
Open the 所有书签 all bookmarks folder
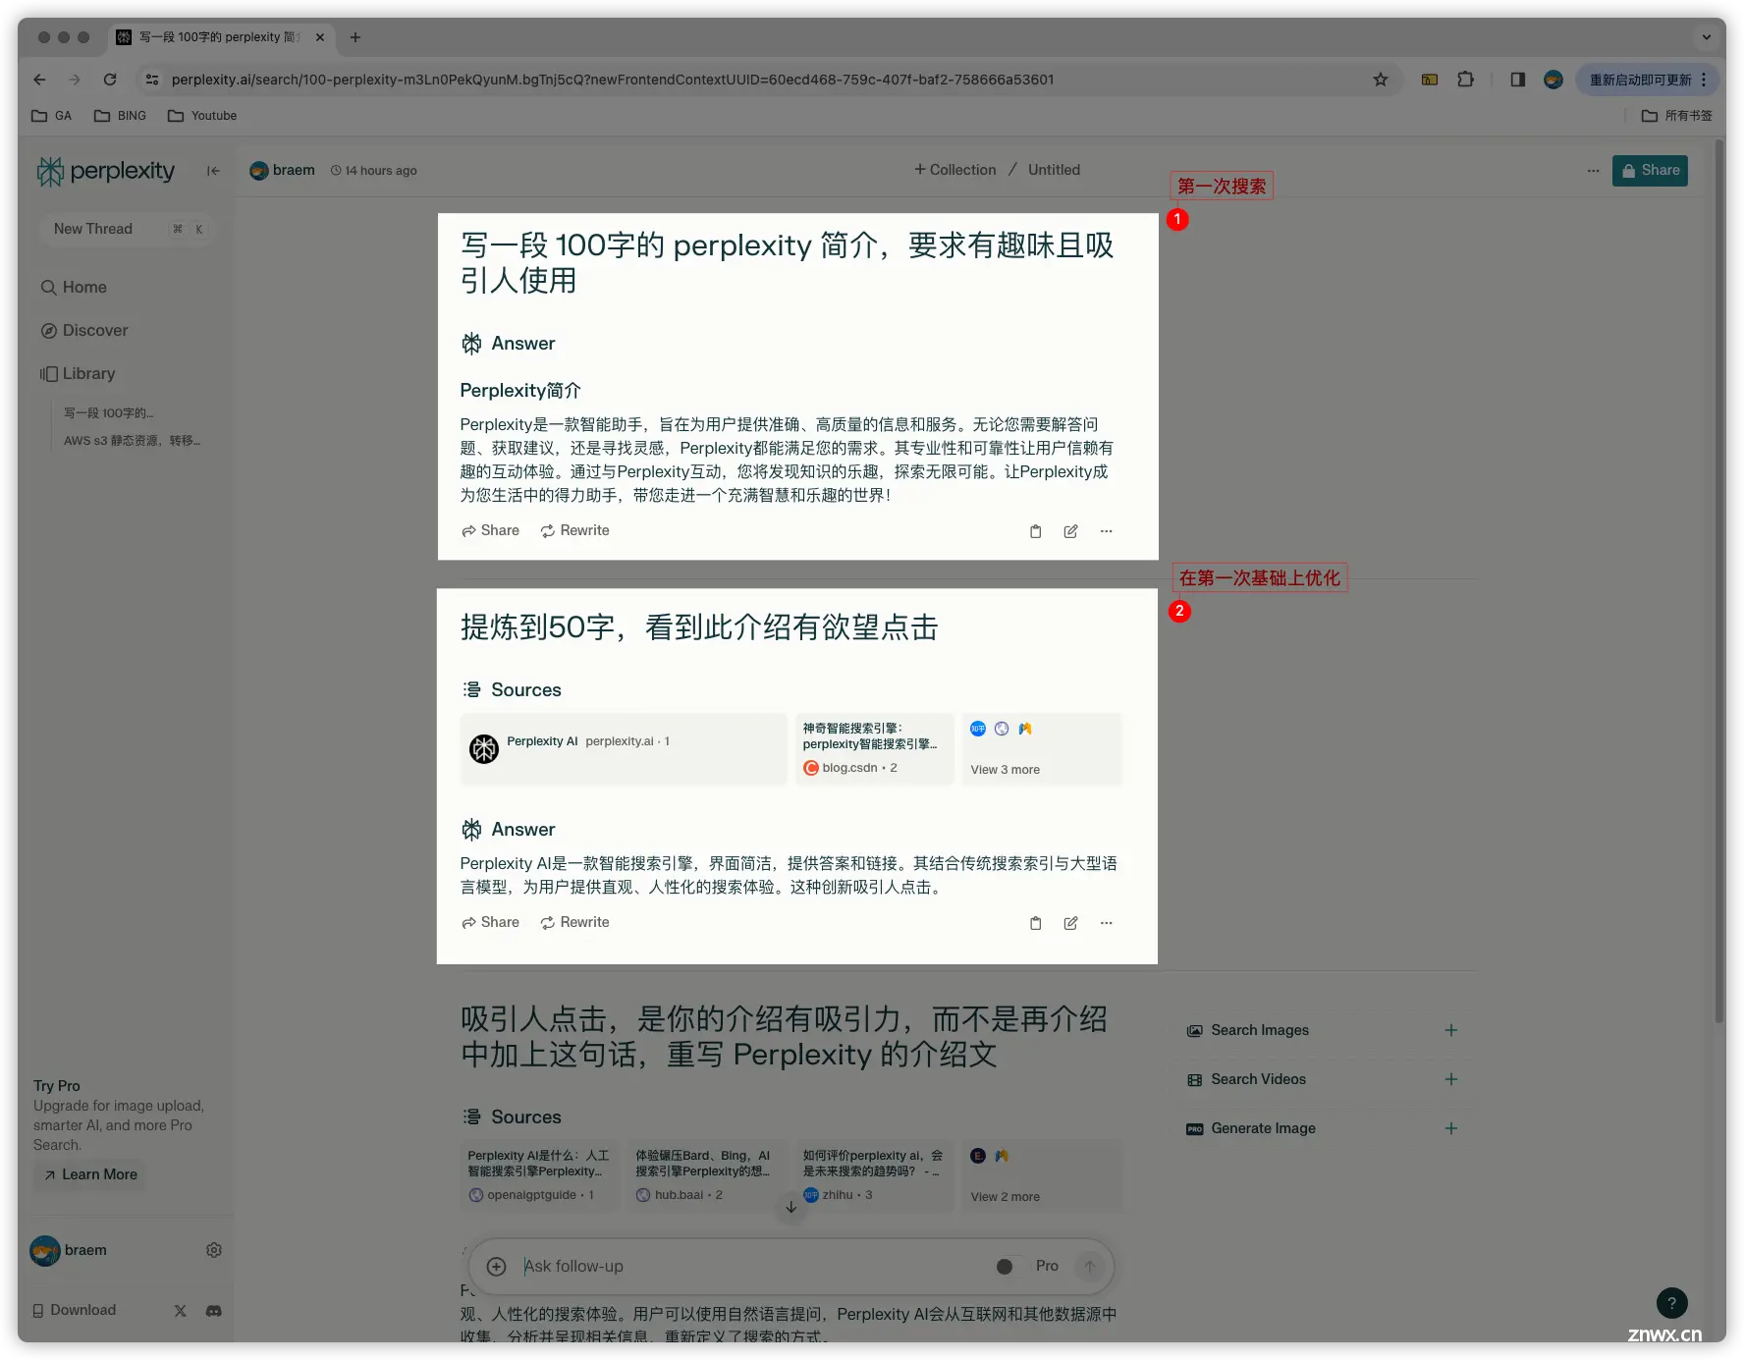point(1676,116)
